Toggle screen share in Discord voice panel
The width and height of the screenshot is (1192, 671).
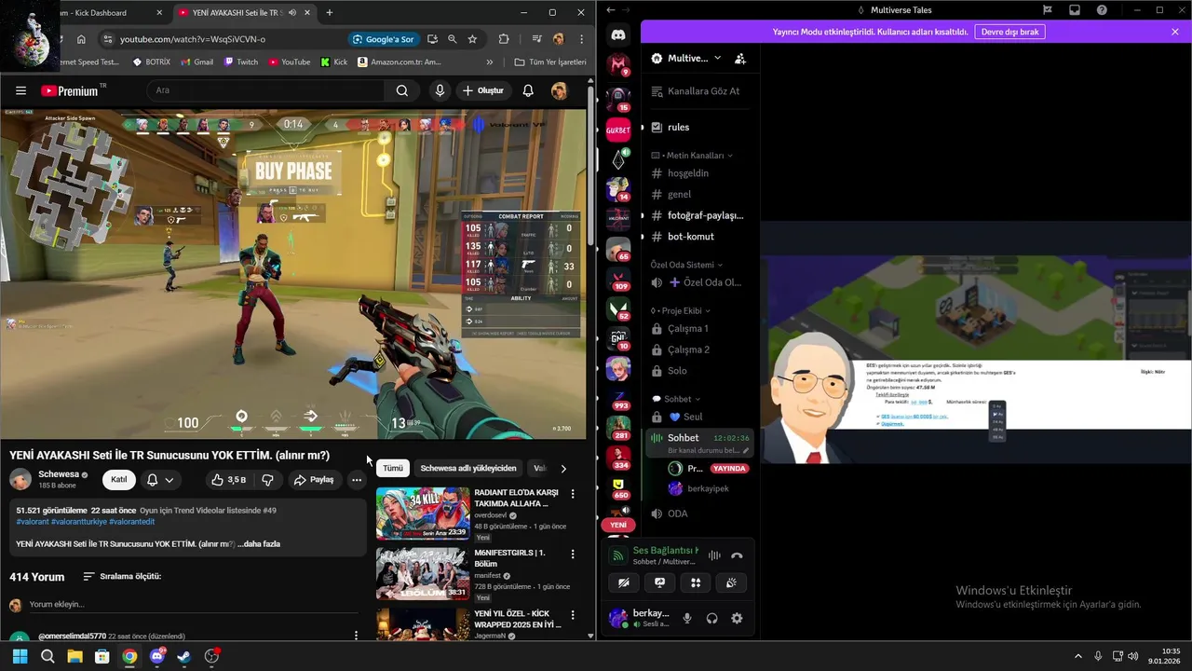(659, 582)
